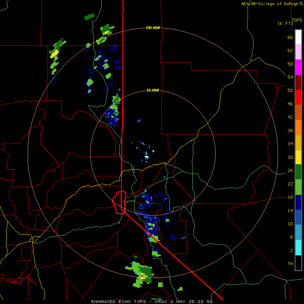Viewport: 304px width, 304px height.
Task: Click the "KRGX" station identifier in caption
Action: click(x=162, y=302)
